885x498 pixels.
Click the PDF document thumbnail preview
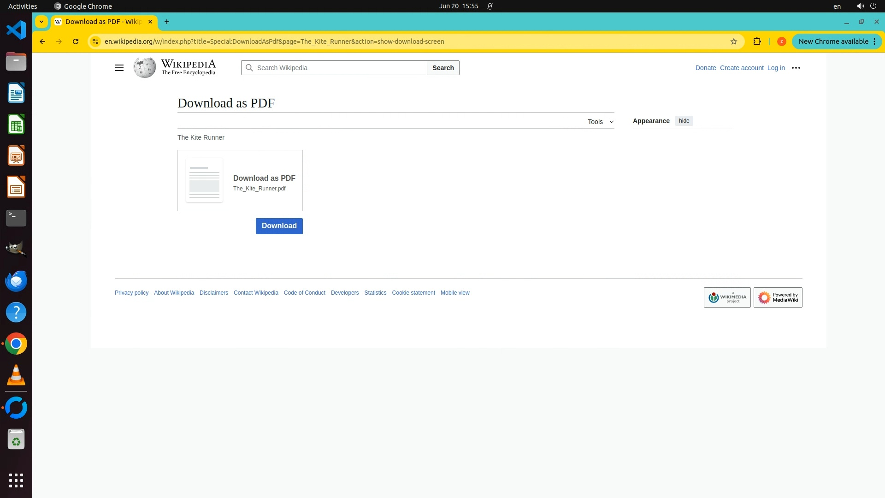204,180
